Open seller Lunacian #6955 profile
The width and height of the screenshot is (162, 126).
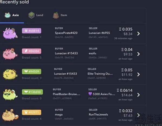[x=99, y=33]
